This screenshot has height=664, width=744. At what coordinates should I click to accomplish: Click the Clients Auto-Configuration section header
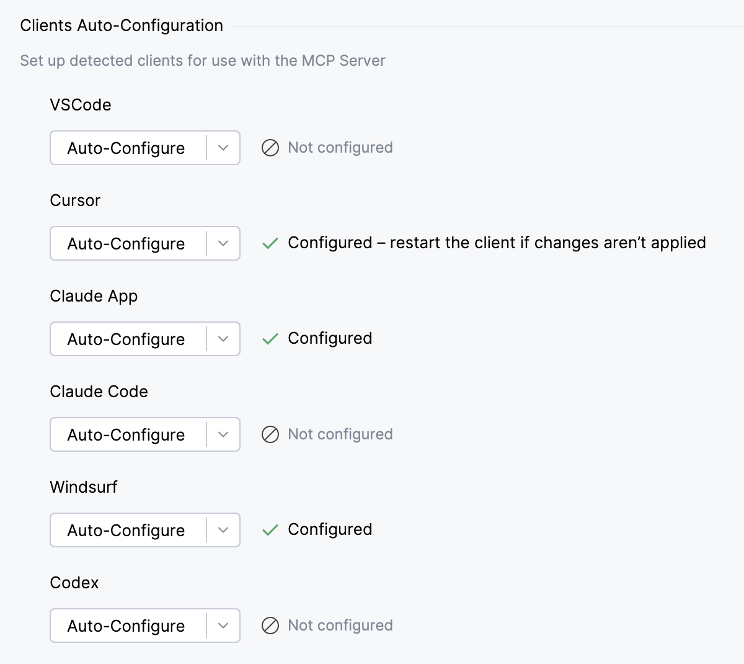coord(122,25)
